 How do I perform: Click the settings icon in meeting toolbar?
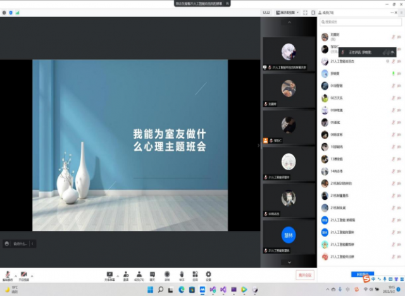(x=208, y=275)
